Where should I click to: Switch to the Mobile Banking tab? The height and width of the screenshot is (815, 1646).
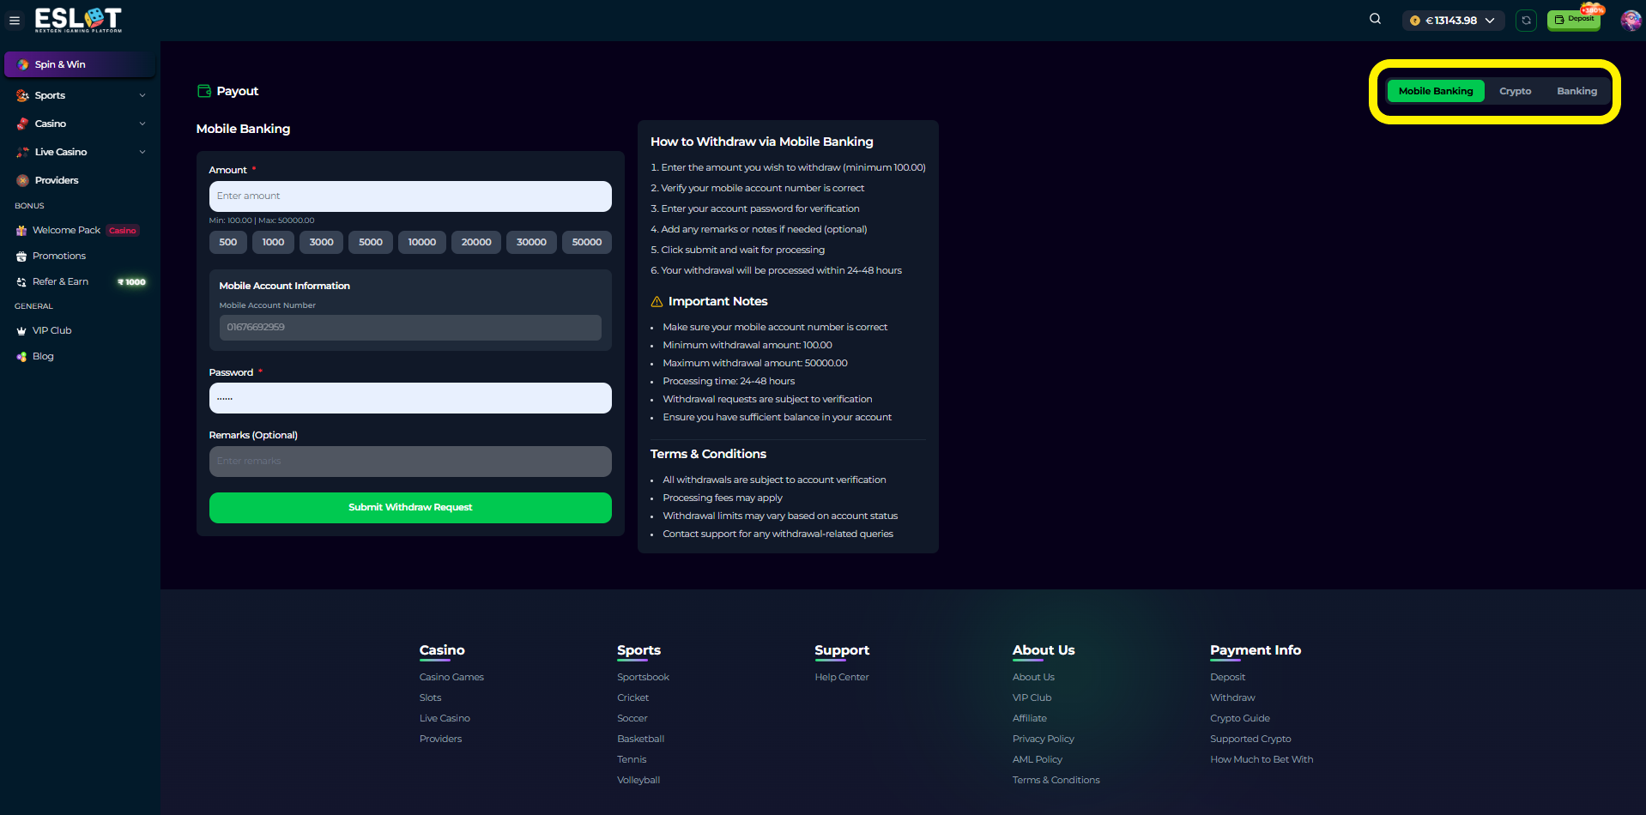pyautogui.click(x=1436, y=91)
